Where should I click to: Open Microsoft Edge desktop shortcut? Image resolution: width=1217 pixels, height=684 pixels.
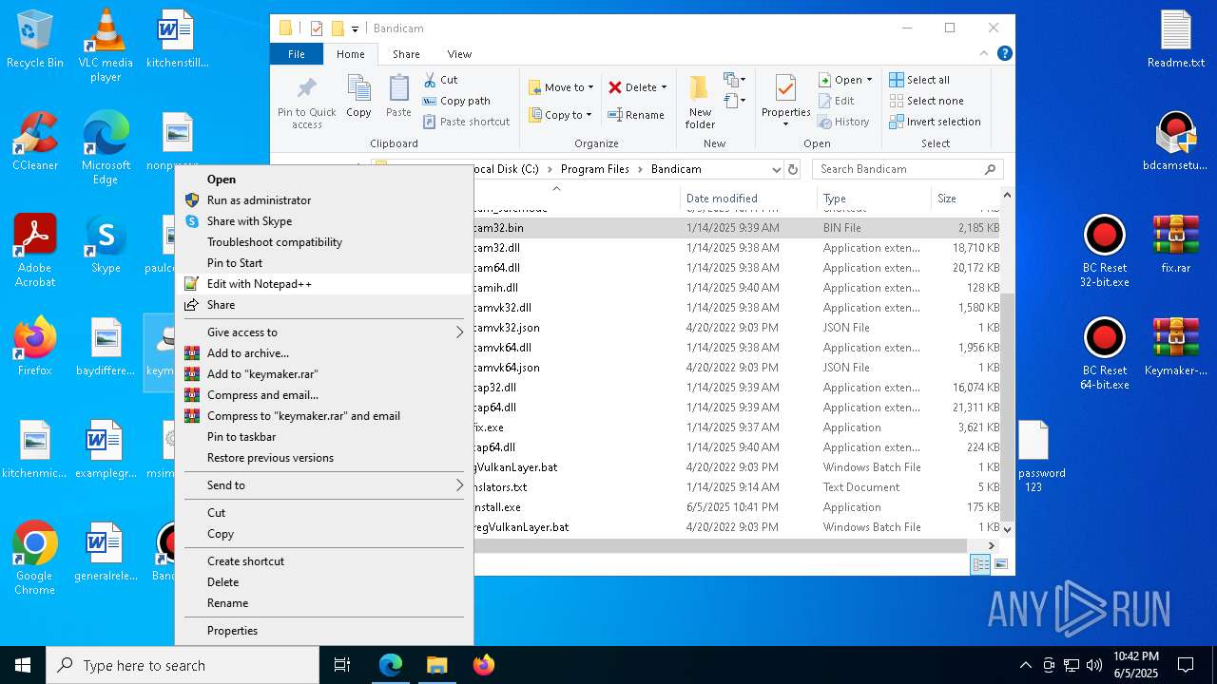point(106,149)
